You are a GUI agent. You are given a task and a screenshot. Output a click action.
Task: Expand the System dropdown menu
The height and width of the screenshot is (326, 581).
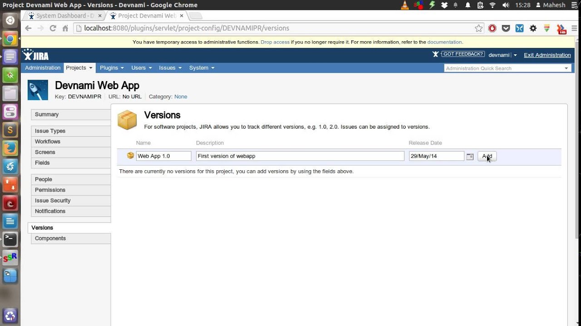point(202,68)
